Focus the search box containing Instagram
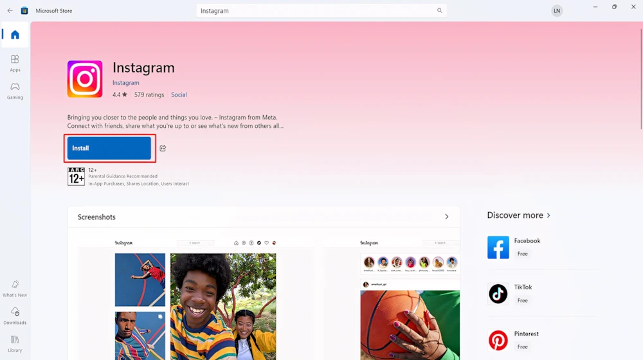Image resolution: width=643 pixels, height=360 pixels. 321,11
